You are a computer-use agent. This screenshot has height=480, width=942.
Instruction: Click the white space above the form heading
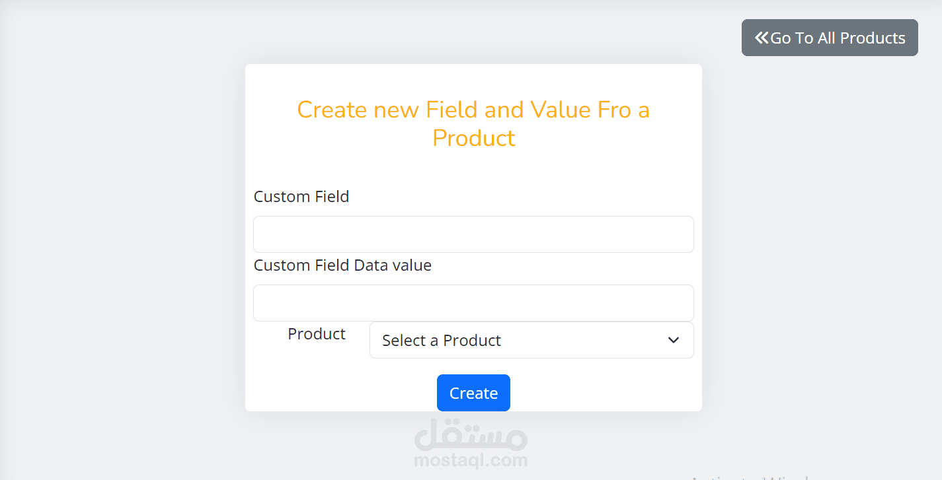tap(473, 79)
